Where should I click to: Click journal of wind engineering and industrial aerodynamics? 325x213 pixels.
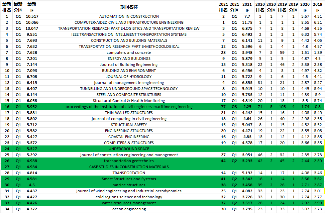[x=129, y=191]
